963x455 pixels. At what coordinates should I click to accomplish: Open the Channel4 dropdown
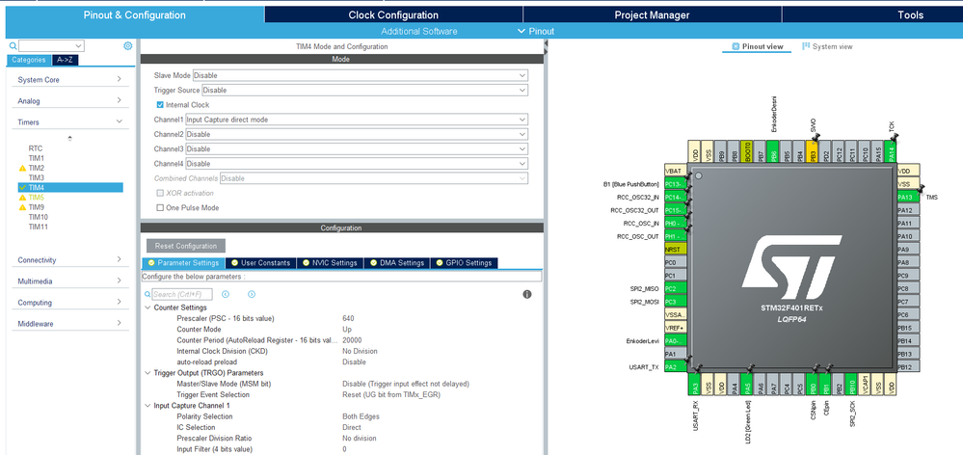pos(357,164)
